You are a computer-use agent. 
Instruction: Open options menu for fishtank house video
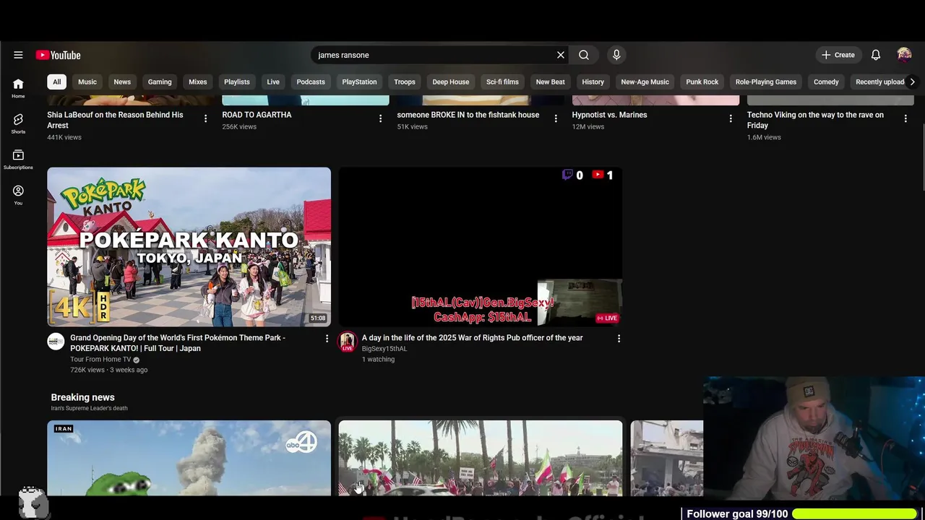(x=556, y=118)
